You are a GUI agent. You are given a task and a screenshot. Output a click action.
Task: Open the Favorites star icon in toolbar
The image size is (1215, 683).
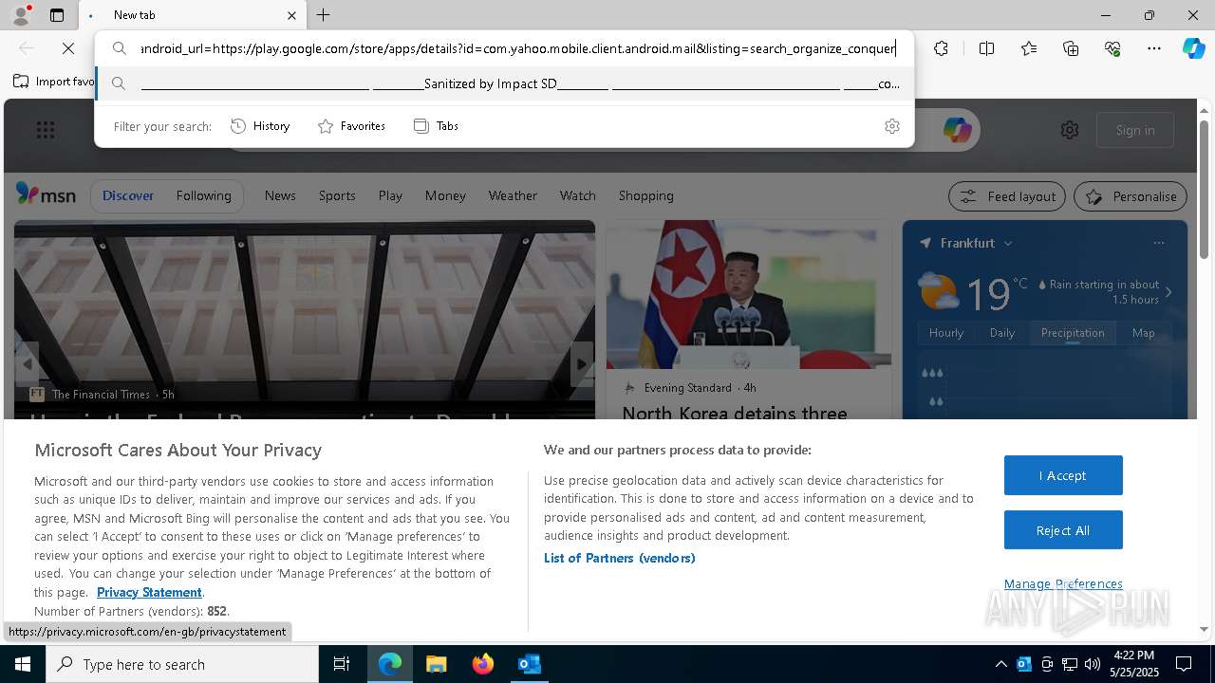1029,48
